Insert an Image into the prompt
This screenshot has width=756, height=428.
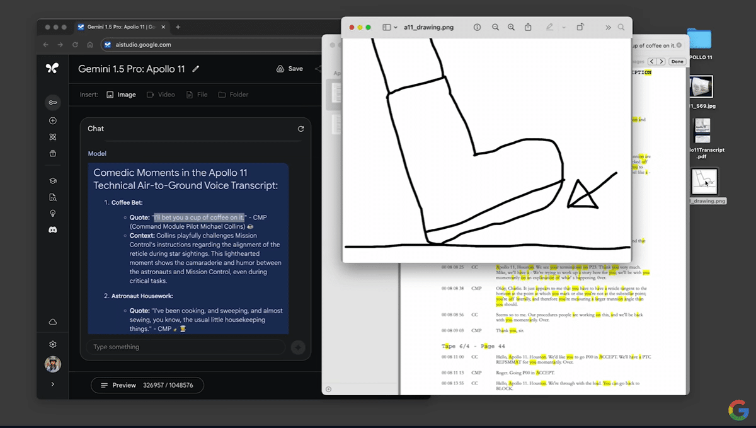121,95
